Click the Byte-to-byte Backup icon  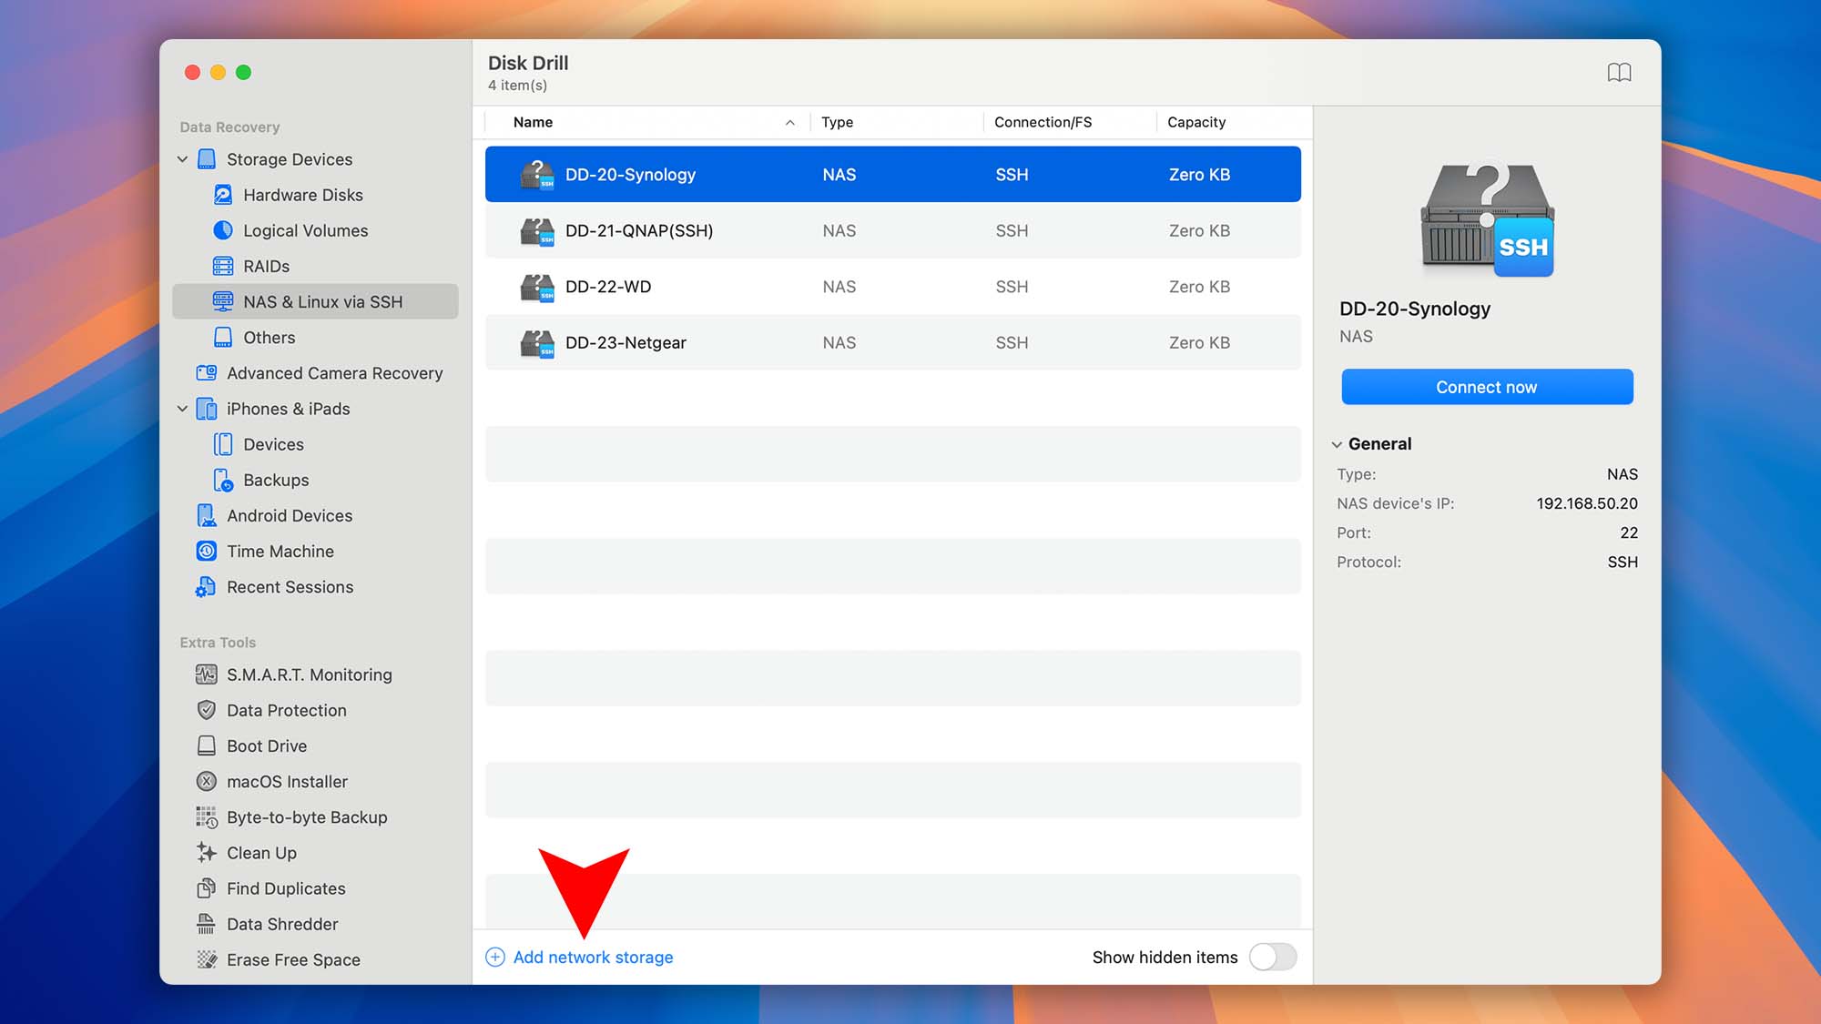click(207, 817)
